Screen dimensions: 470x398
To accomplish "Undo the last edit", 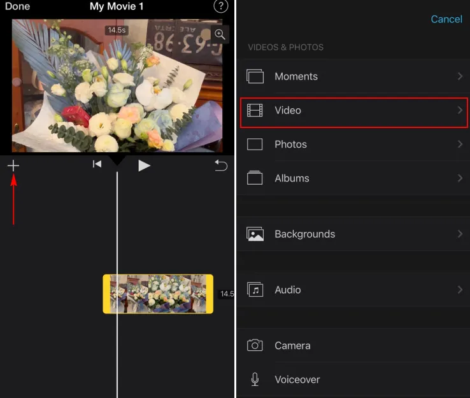I will pos(221,165).
